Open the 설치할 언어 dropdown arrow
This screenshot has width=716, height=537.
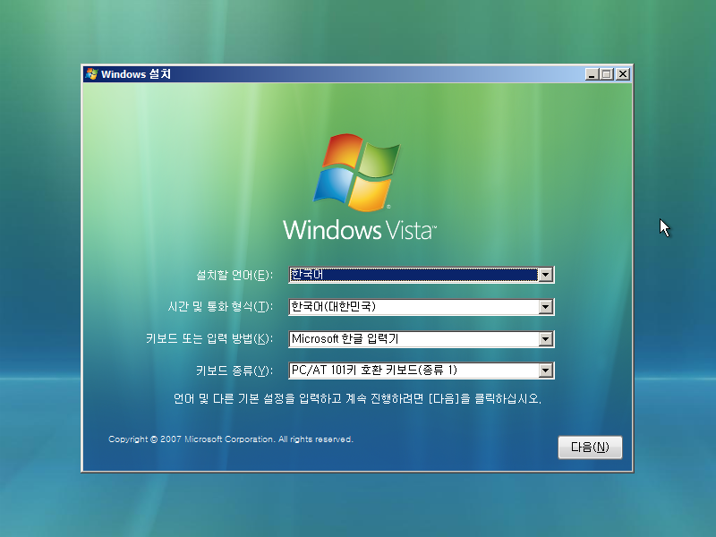546,275
